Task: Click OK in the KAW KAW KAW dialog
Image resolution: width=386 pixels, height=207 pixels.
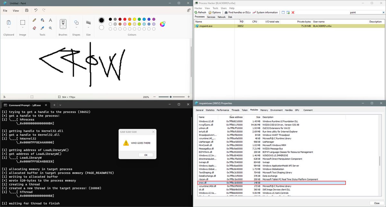Action: (x=146, y=155)
